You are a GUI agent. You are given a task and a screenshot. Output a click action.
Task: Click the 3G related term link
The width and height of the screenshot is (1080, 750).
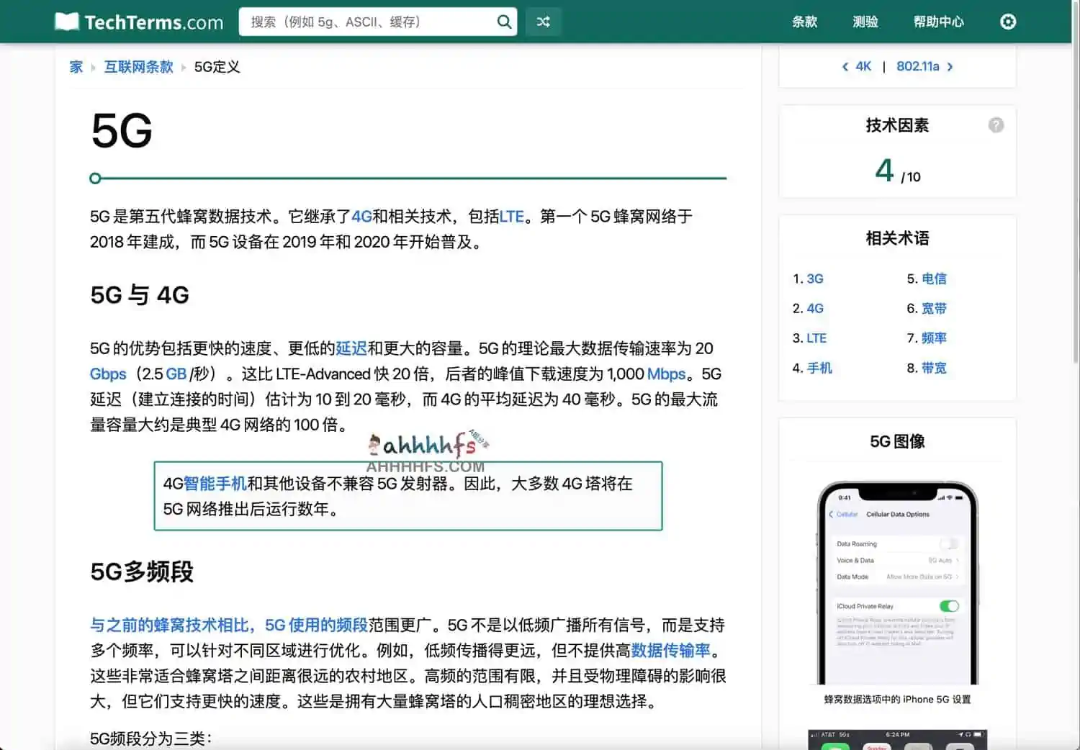(x=815, y=279)
